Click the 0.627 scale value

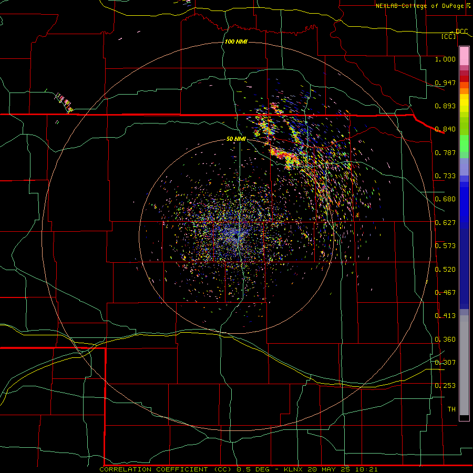tap(445, 223)
